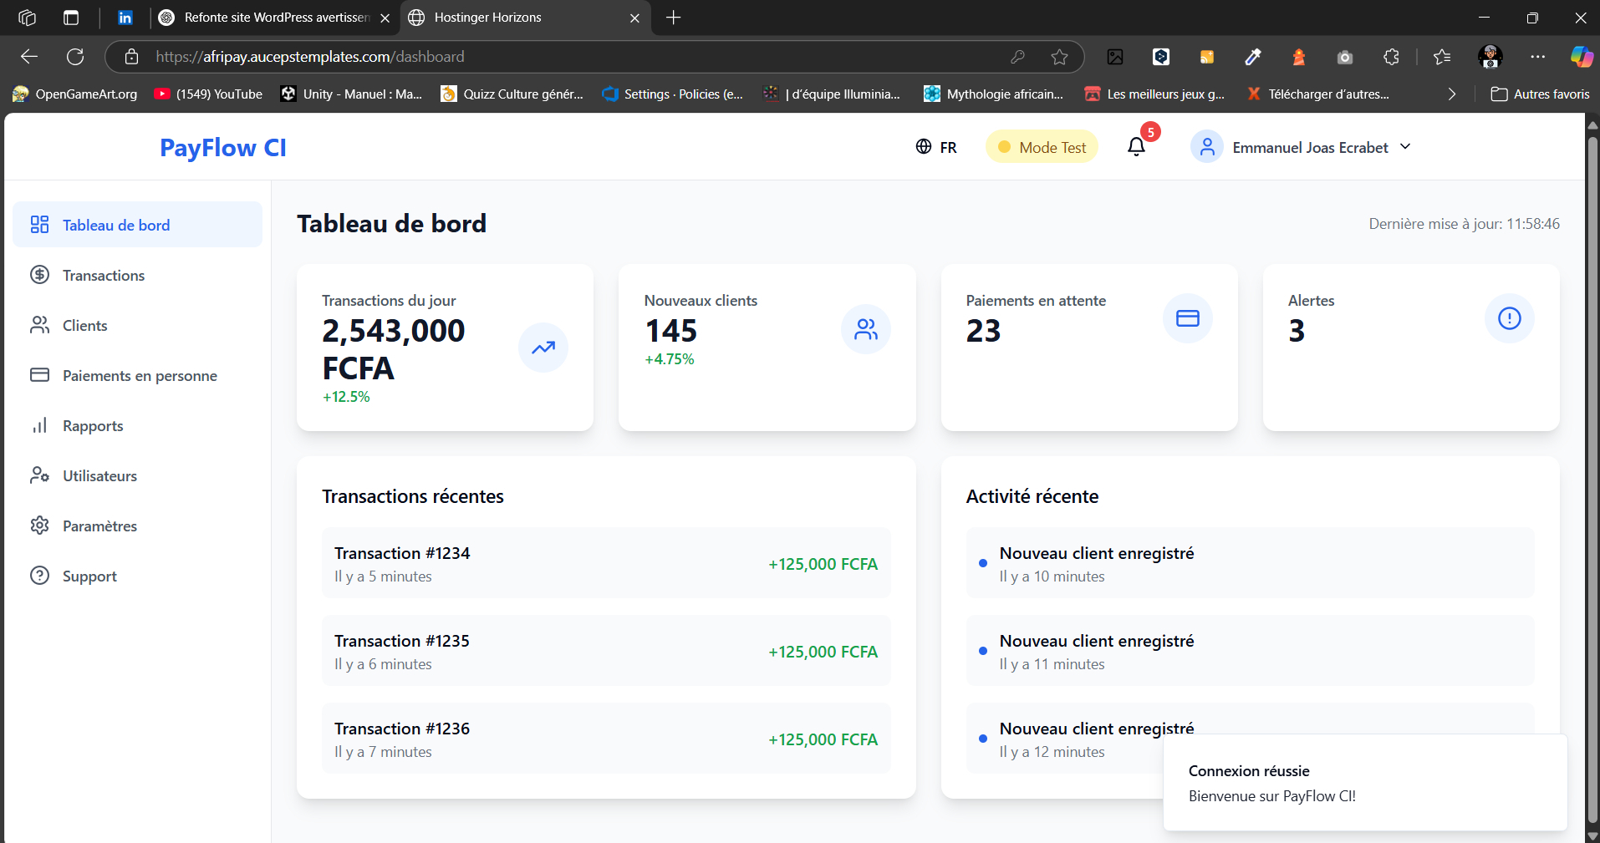Open the pinned LinkedIn tab
Image resolution: width=1600 pixels, height=843 pixels.
(x=125, y=18)
